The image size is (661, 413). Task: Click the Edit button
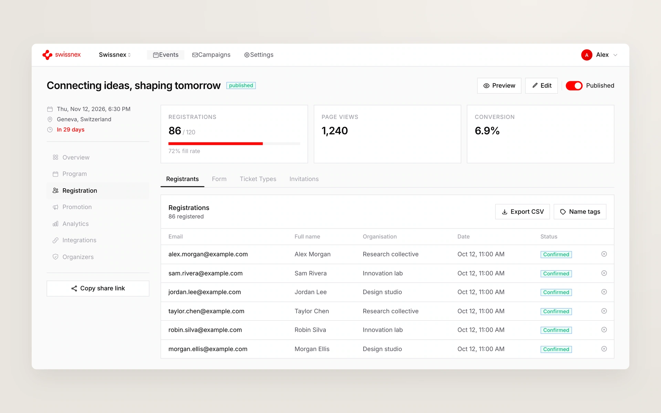point(542,86)
